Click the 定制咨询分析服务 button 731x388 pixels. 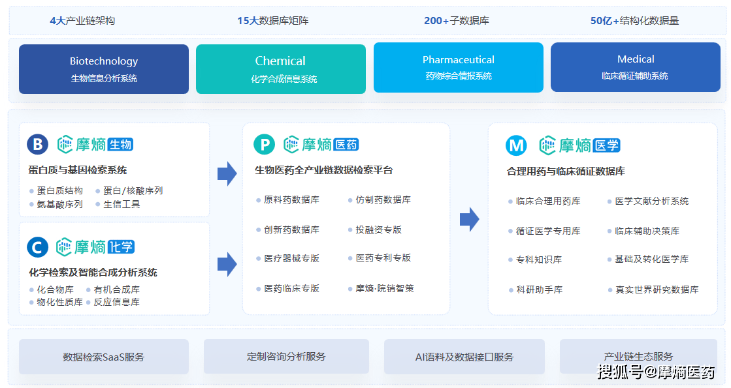[286, 357]
